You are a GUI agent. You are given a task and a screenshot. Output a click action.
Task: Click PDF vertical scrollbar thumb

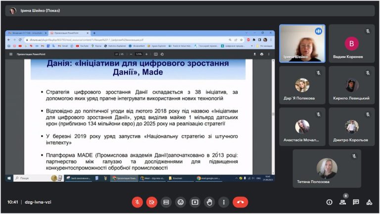coord(273,114)
